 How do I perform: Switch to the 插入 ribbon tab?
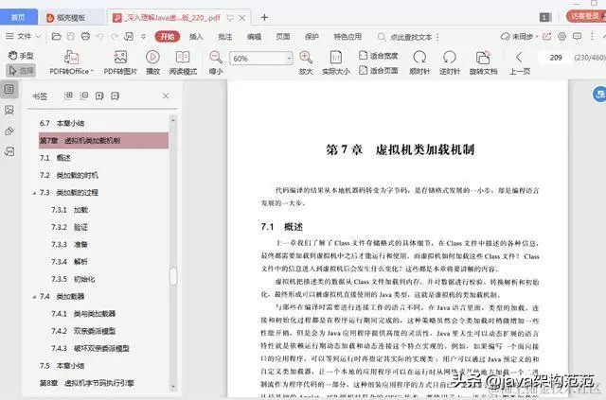pyautogui.click(x=196, y=37)
